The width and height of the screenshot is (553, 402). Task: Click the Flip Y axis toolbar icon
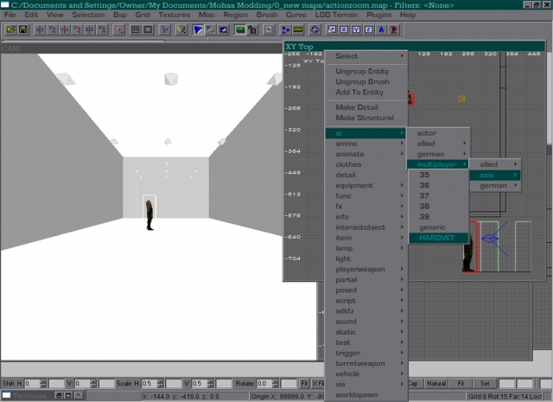pos(65,29)
